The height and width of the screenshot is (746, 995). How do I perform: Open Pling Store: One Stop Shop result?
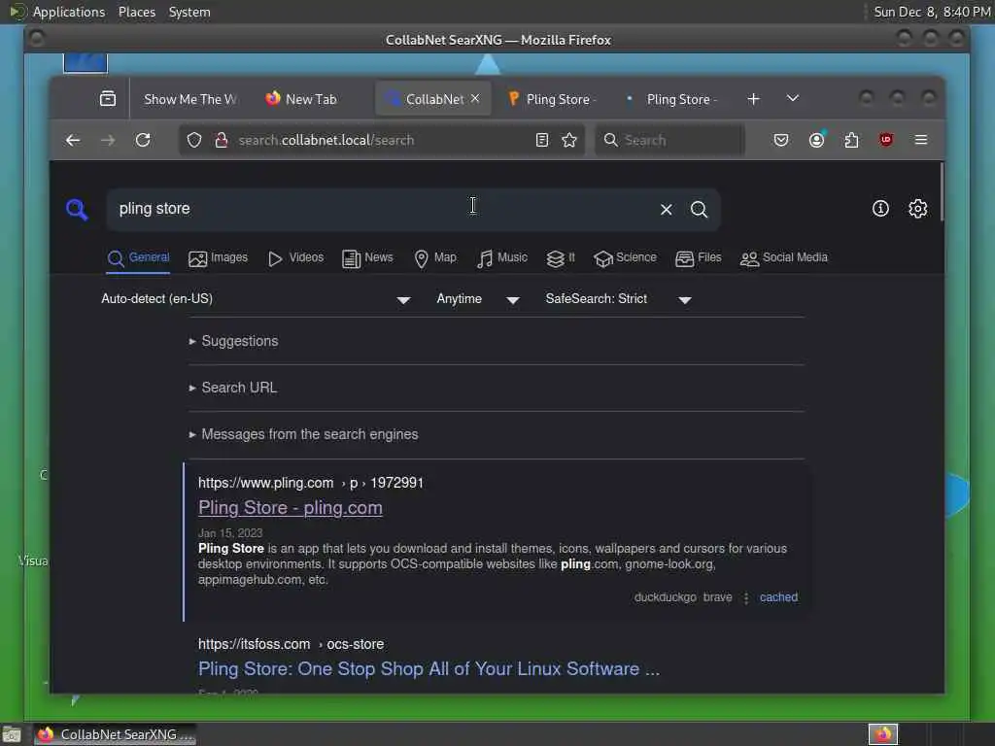(x=429, y=669)
